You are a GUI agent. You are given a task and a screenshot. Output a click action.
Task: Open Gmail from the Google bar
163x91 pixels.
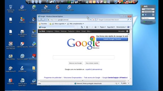coord(83,31)
